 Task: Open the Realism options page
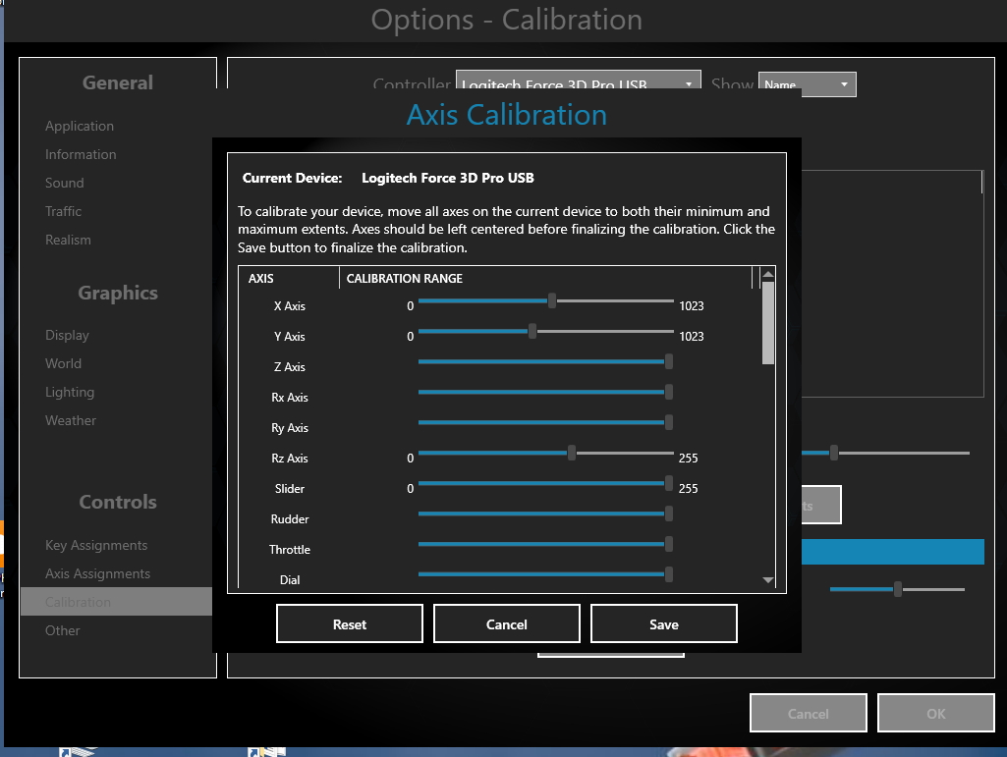point(68,240)
